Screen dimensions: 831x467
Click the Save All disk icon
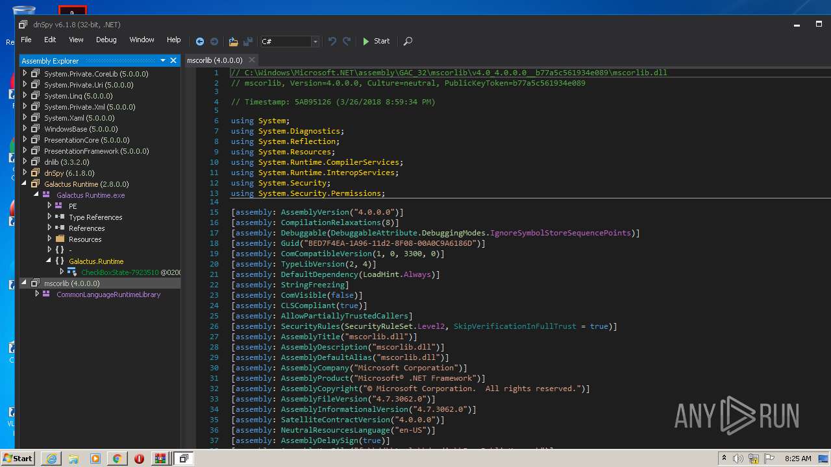tap(247, 41)
